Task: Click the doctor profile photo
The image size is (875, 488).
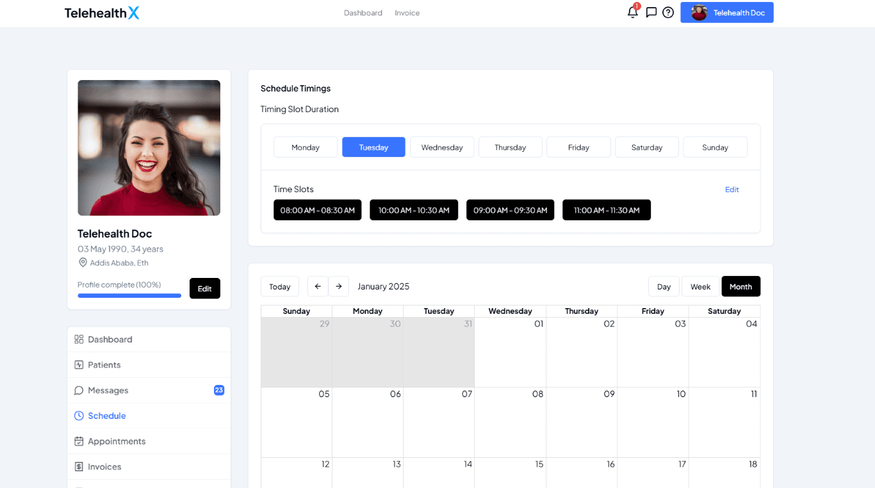Action: click(x=149, y=148)
